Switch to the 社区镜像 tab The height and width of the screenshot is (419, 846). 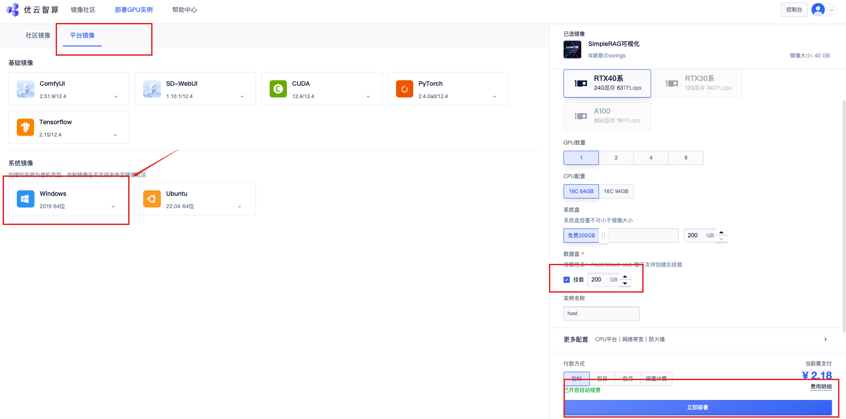click(38, 35)
